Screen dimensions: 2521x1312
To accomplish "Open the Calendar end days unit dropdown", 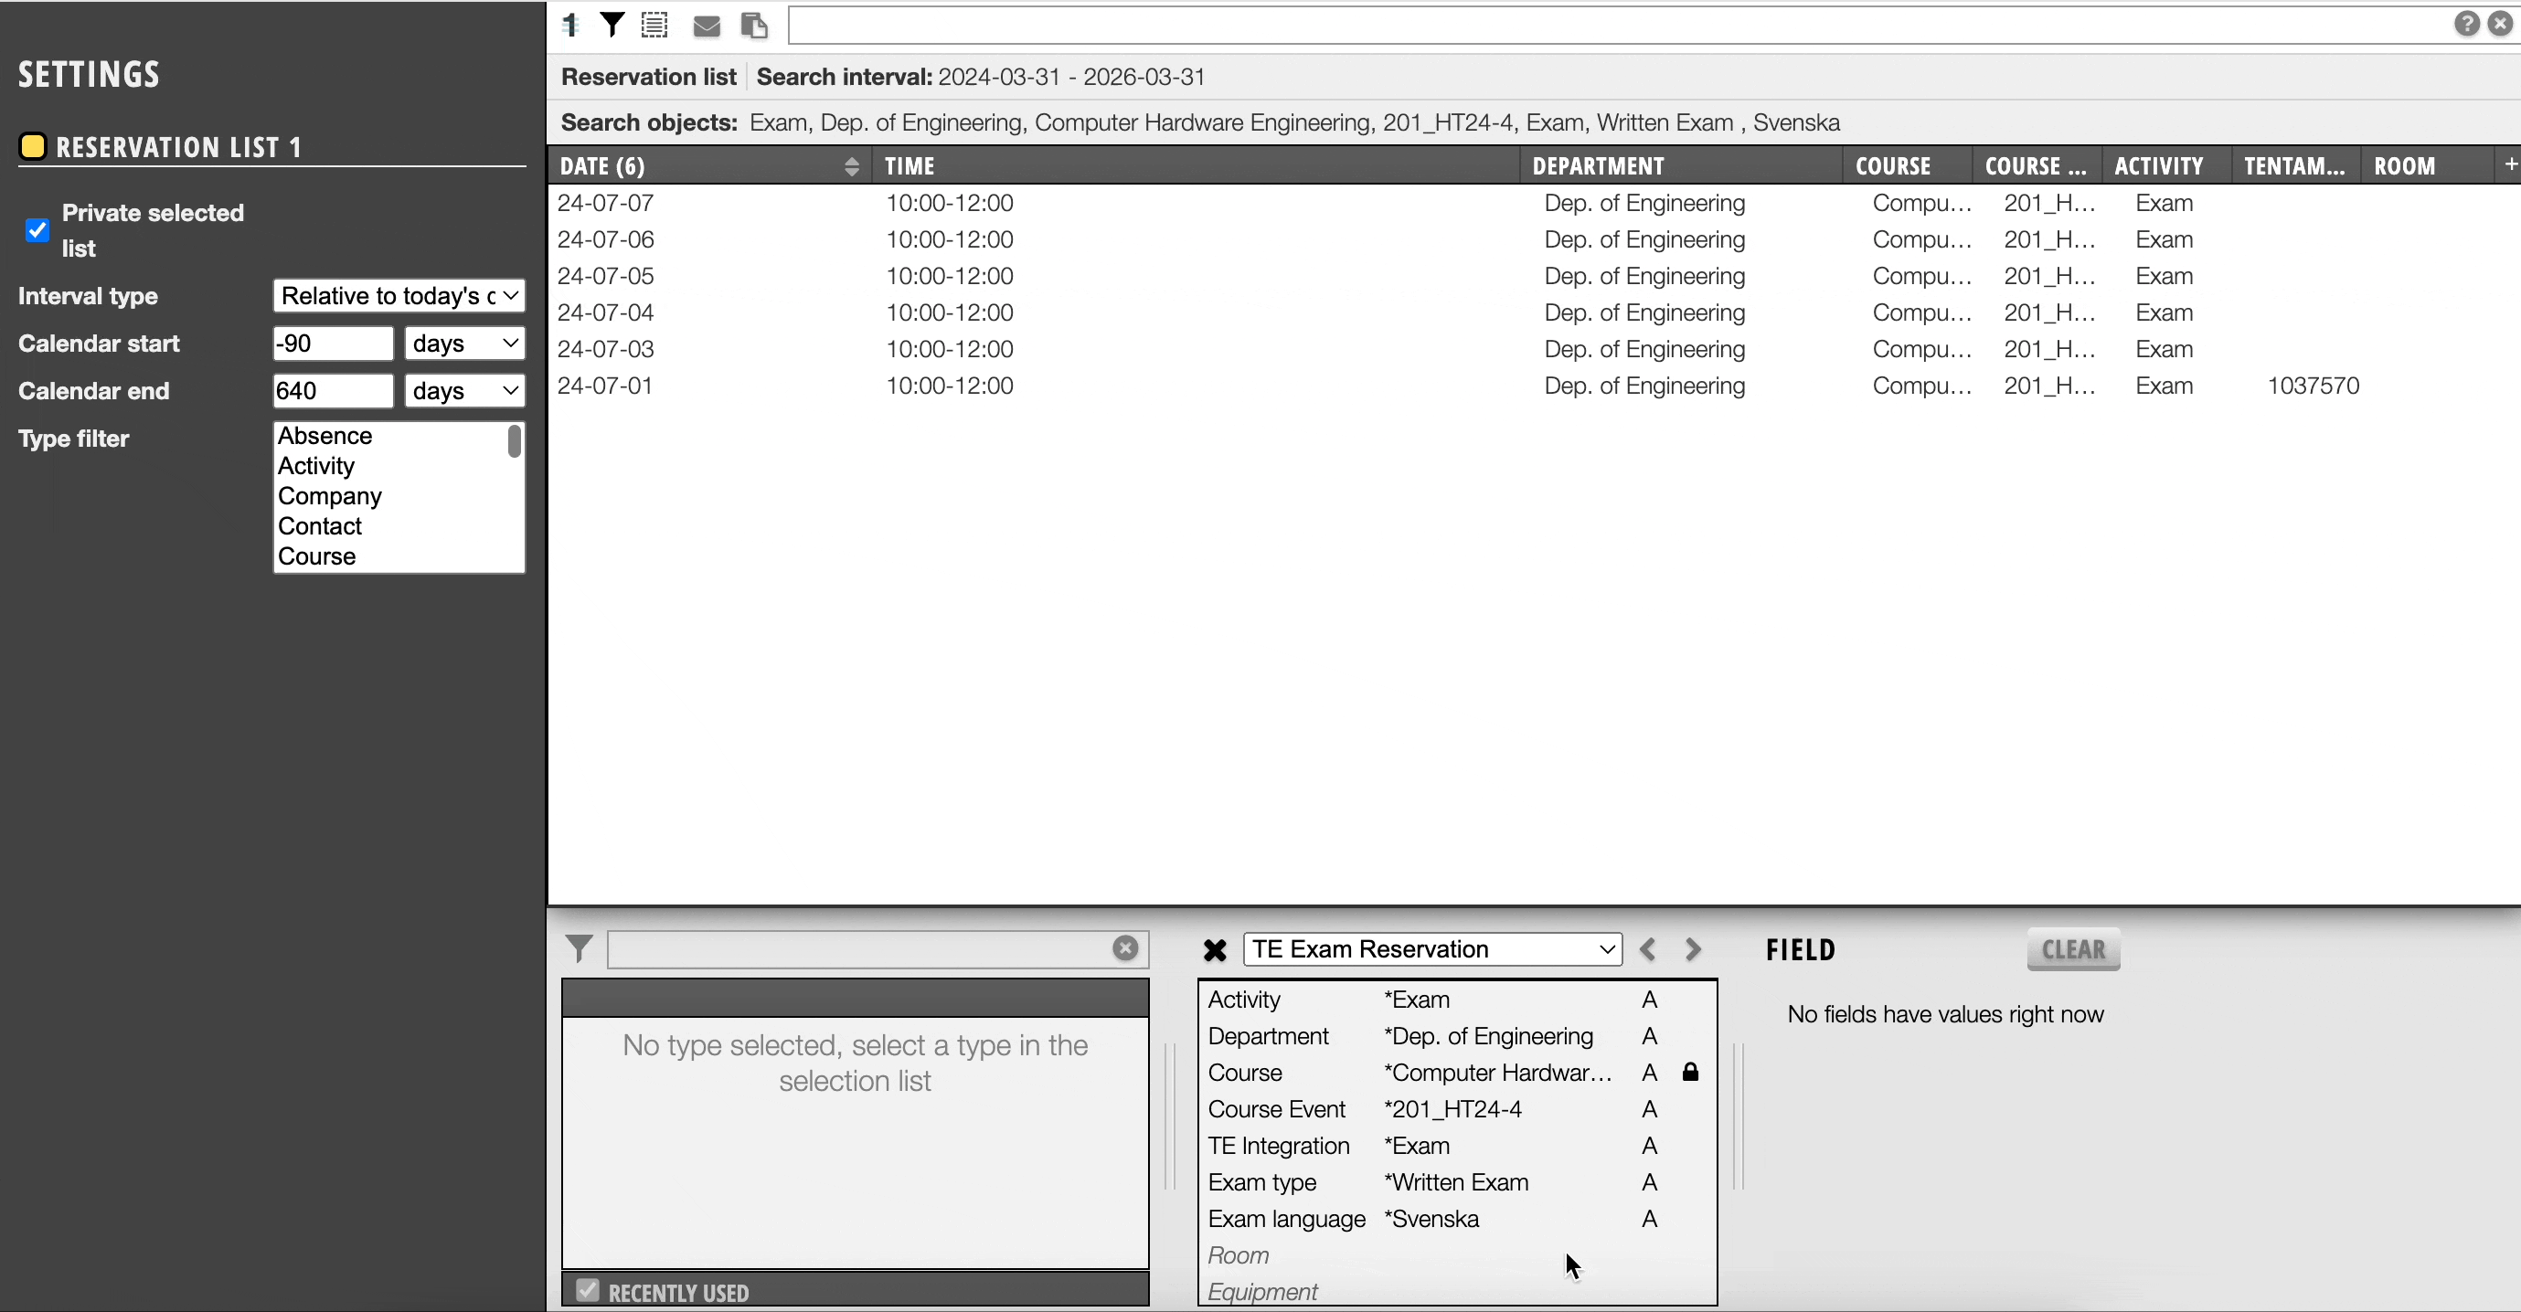I will point(465,391).
